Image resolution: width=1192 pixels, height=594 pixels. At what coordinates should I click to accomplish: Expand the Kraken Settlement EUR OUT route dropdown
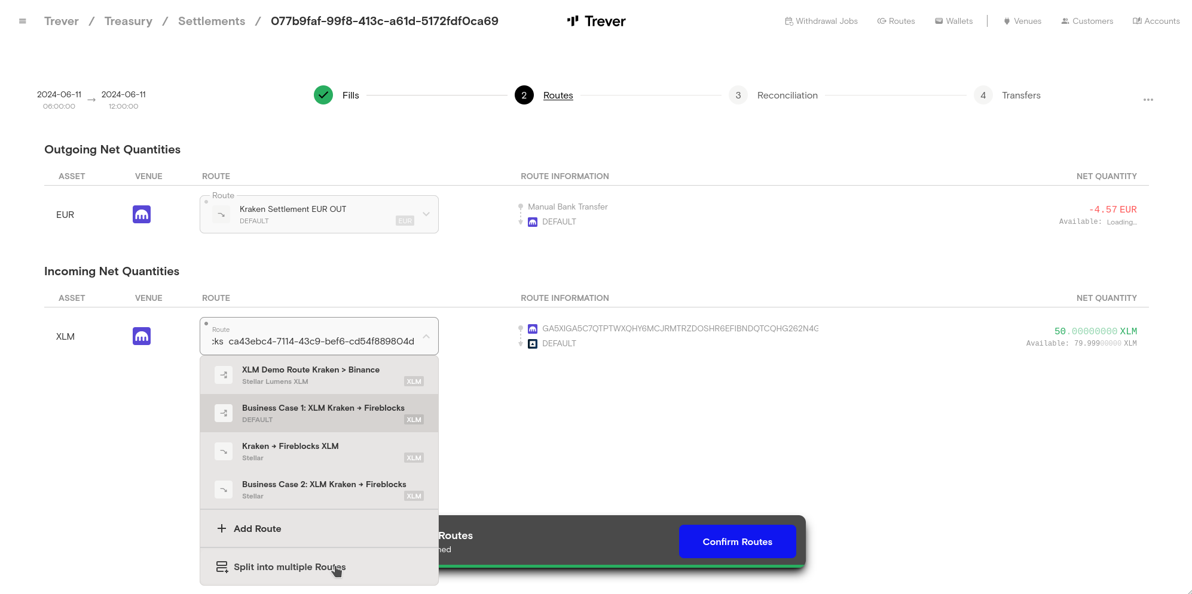pos(426,214)
